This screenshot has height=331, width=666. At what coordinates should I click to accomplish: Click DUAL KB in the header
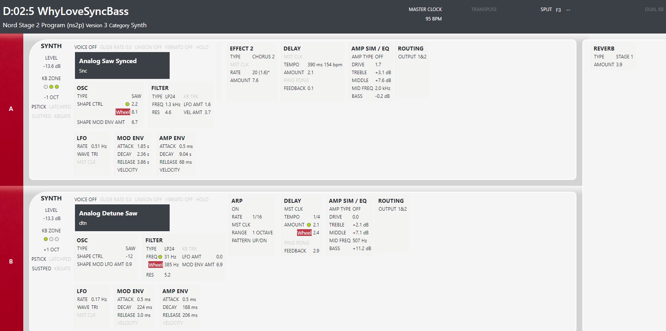654,9
